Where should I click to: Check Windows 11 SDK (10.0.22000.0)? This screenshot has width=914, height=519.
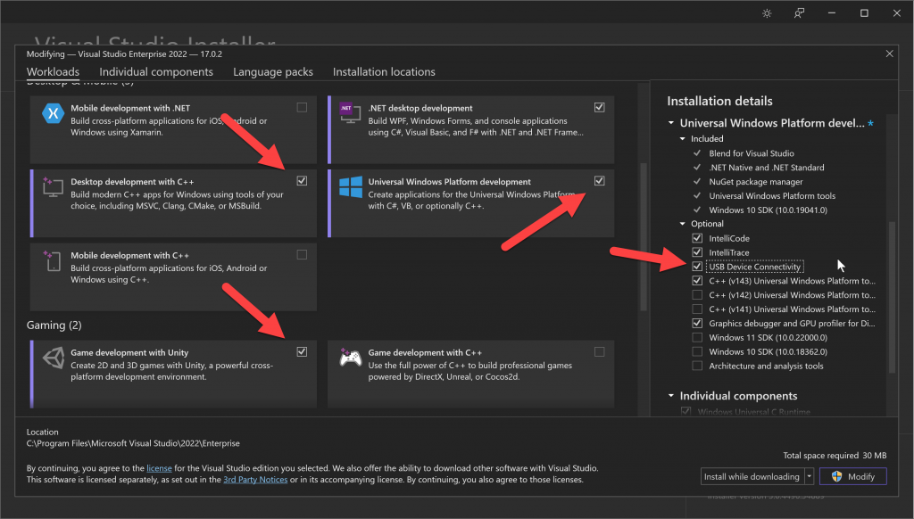coord(697,337)
